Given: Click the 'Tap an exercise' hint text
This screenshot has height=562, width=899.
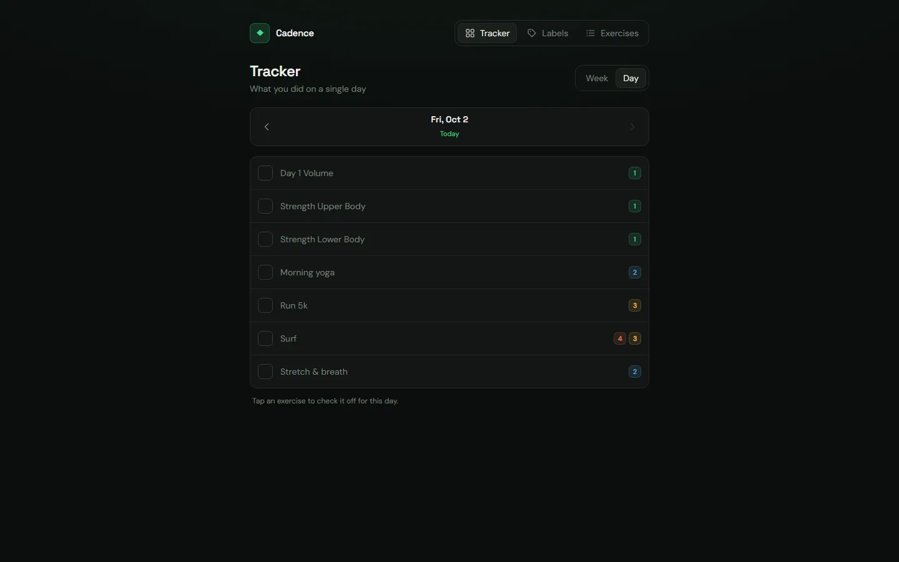Looking at the screenshot, I should [325, 401].
